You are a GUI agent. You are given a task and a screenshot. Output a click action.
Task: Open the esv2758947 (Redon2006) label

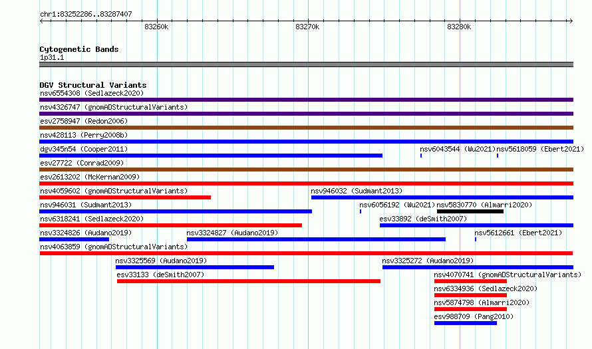[x=84, y=121]
